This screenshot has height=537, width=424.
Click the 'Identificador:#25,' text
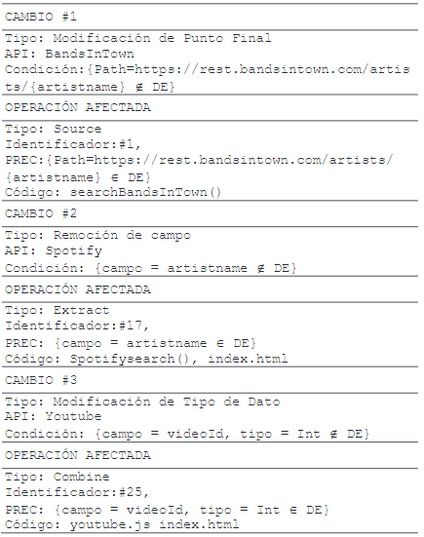pos(77,492)
